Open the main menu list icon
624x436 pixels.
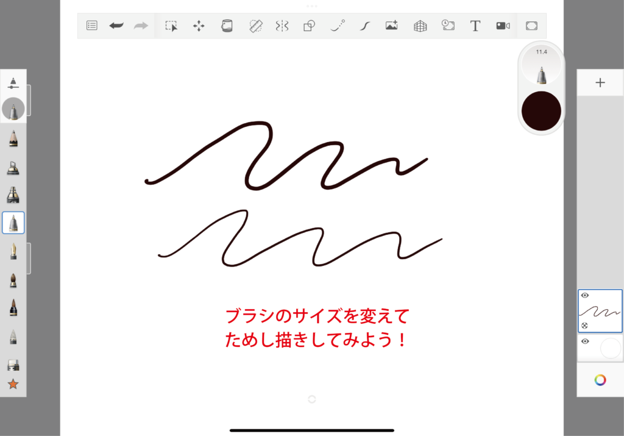pyautogui.click(x=91, y=26)
